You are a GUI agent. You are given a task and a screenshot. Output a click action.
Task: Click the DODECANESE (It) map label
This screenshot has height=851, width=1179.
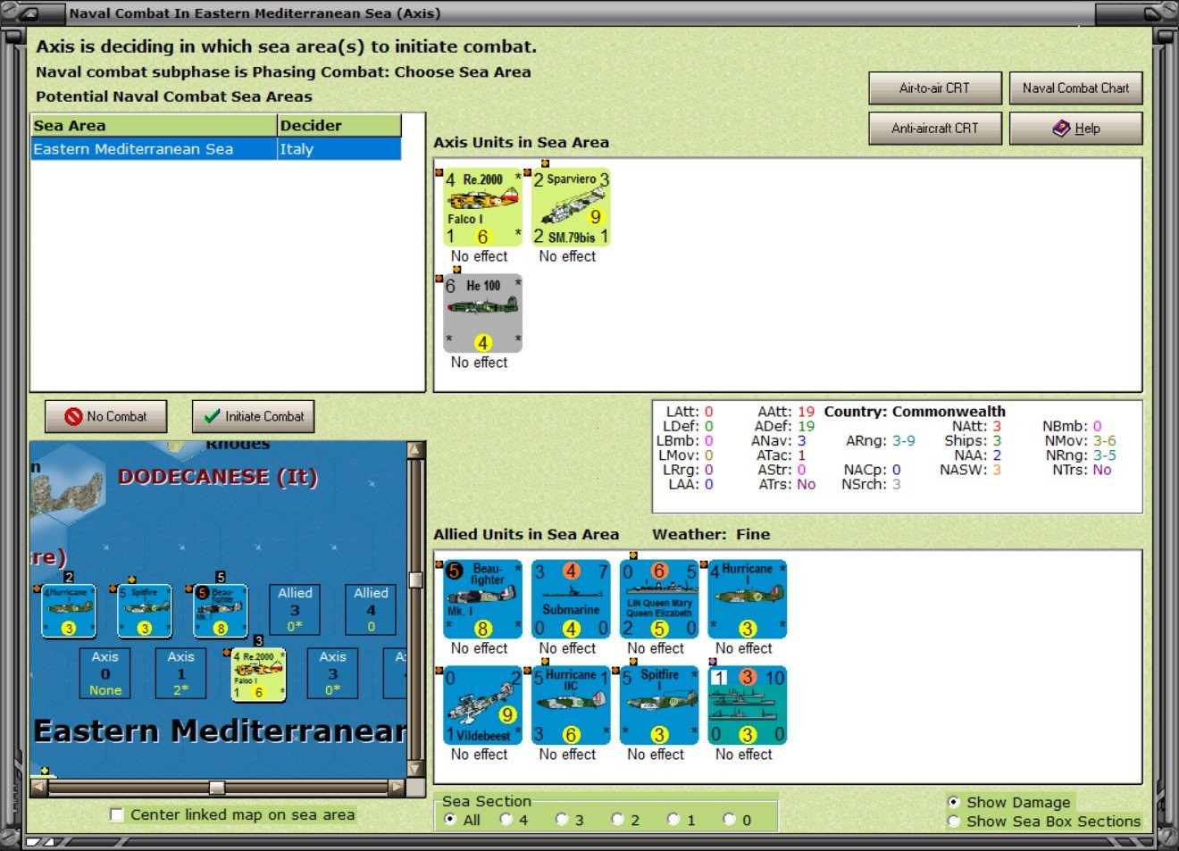[x=218, y=477]
